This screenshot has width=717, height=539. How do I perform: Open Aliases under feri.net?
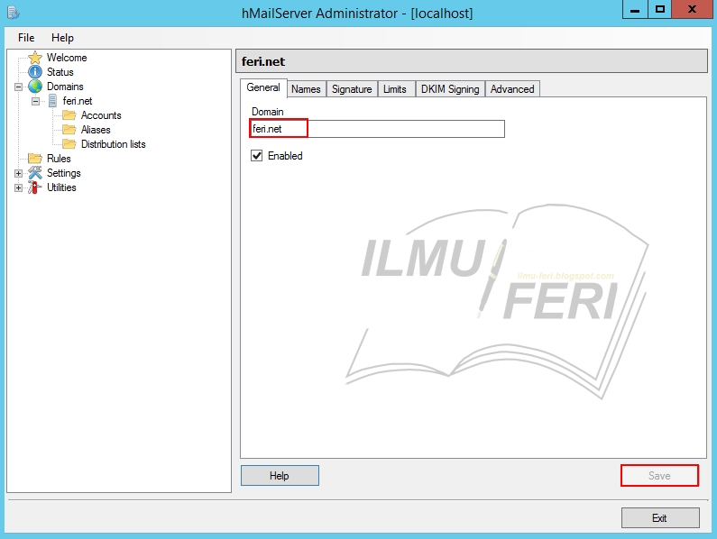coord(96,130)
